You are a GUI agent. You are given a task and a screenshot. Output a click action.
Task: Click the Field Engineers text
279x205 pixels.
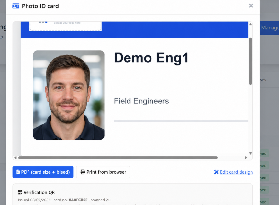point(141,101)
